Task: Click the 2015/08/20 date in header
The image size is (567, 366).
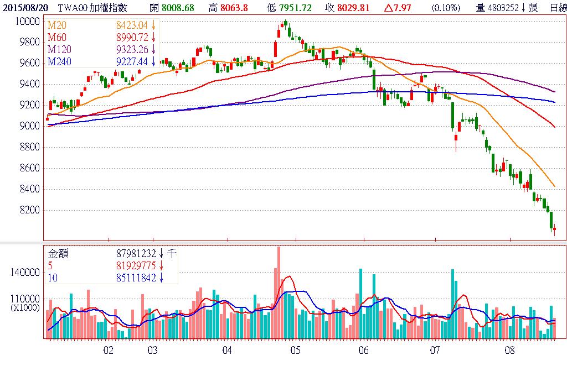Action: (25, 8)
